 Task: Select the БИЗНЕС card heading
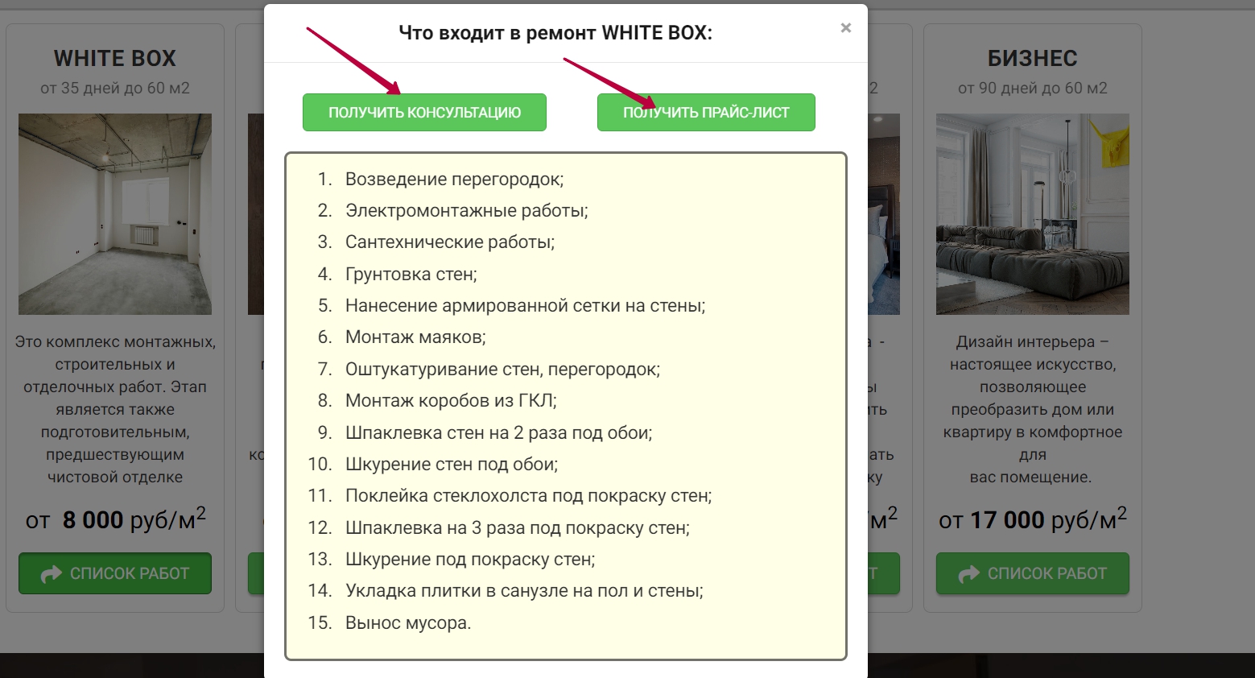1032,59
